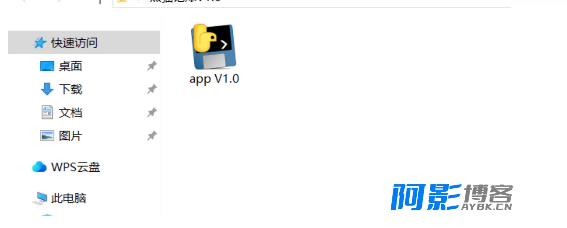Click the This PC computer icon
Screen dimensions: 567x228
click(40, 198)
